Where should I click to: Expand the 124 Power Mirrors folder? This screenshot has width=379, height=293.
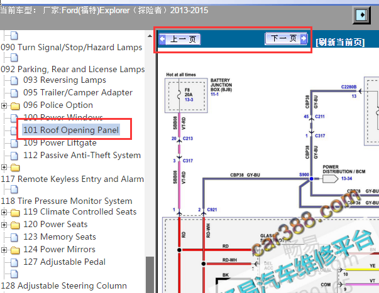(4, 250)
